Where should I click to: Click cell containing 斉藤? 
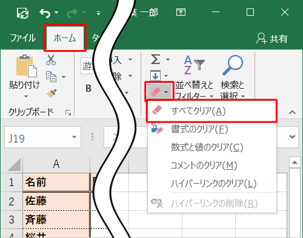click(56, 220)
